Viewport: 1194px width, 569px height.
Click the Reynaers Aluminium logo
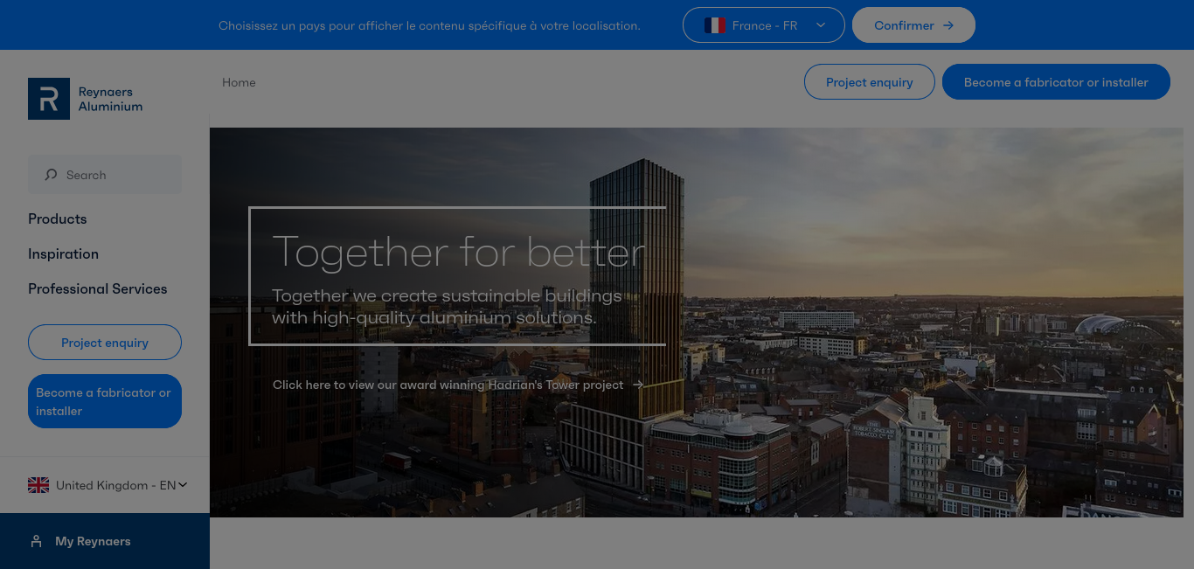(x=86, y=99)
